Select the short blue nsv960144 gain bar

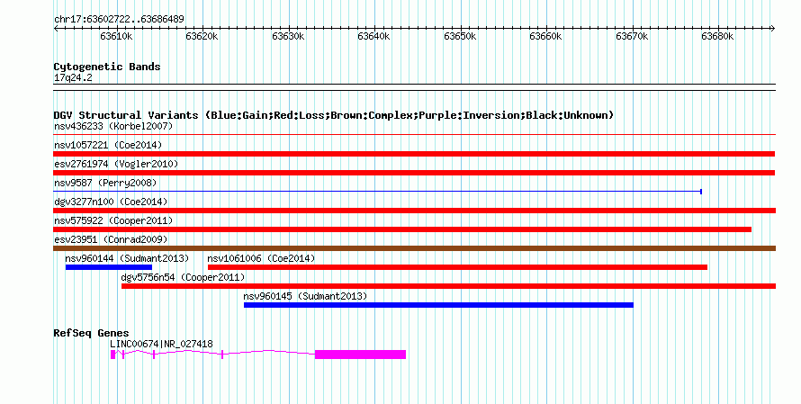tap(109, 267)
